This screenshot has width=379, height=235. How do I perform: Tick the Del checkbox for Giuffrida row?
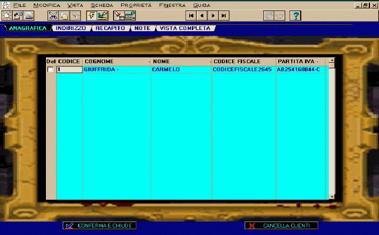pyautogui.click(x=50, y=70)
